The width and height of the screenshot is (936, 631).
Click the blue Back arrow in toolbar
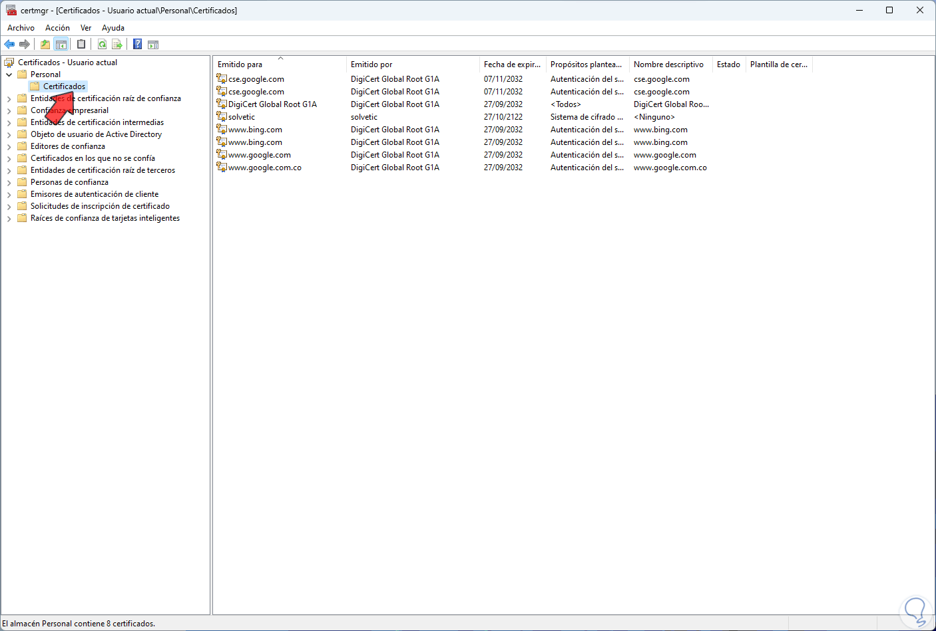pos(9,45)
